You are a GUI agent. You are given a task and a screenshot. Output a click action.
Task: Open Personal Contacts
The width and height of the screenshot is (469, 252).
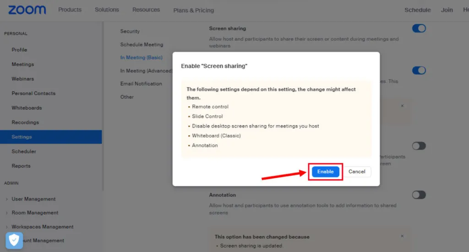tap(33, 93)
